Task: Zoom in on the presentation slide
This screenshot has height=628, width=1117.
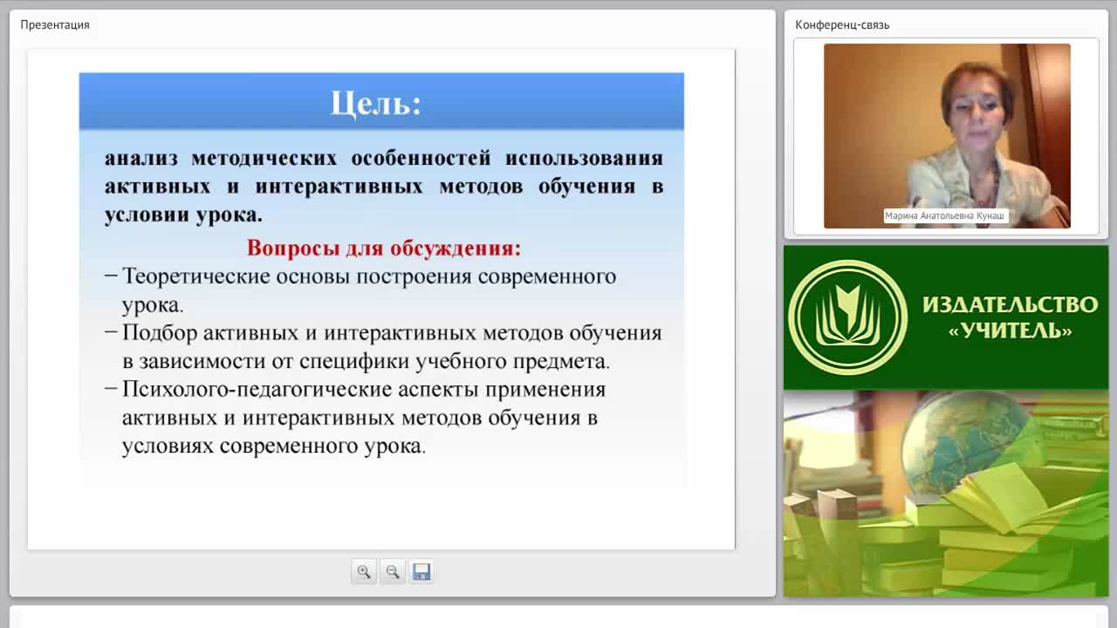Action: coord(364,572)
